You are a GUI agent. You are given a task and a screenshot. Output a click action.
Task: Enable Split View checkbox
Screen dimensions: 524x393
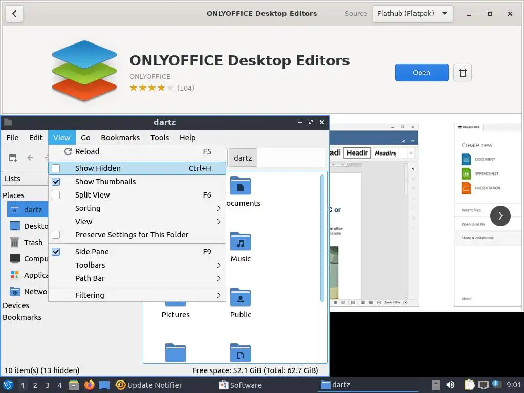(56, 195)
